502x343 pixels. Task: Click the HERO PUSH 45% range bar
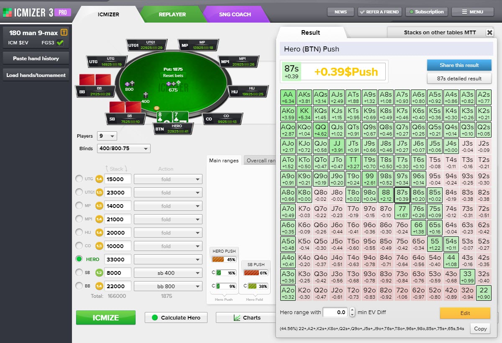225,259
